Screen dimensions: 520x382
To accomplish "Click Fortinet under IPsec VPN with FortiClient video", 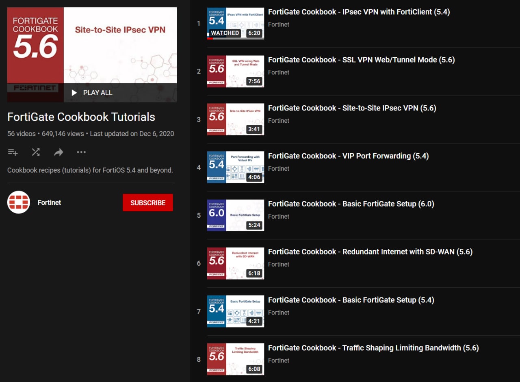I will coord(279,24).
